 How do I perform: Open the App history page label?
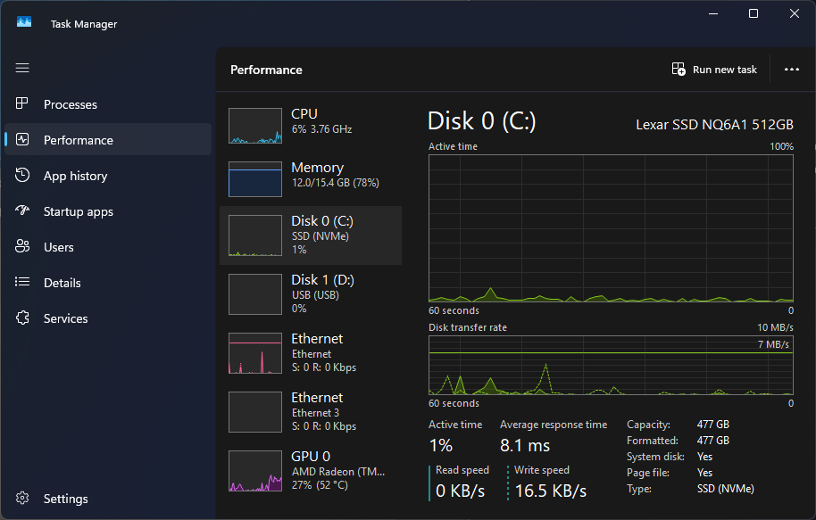(x=75, y=176)
